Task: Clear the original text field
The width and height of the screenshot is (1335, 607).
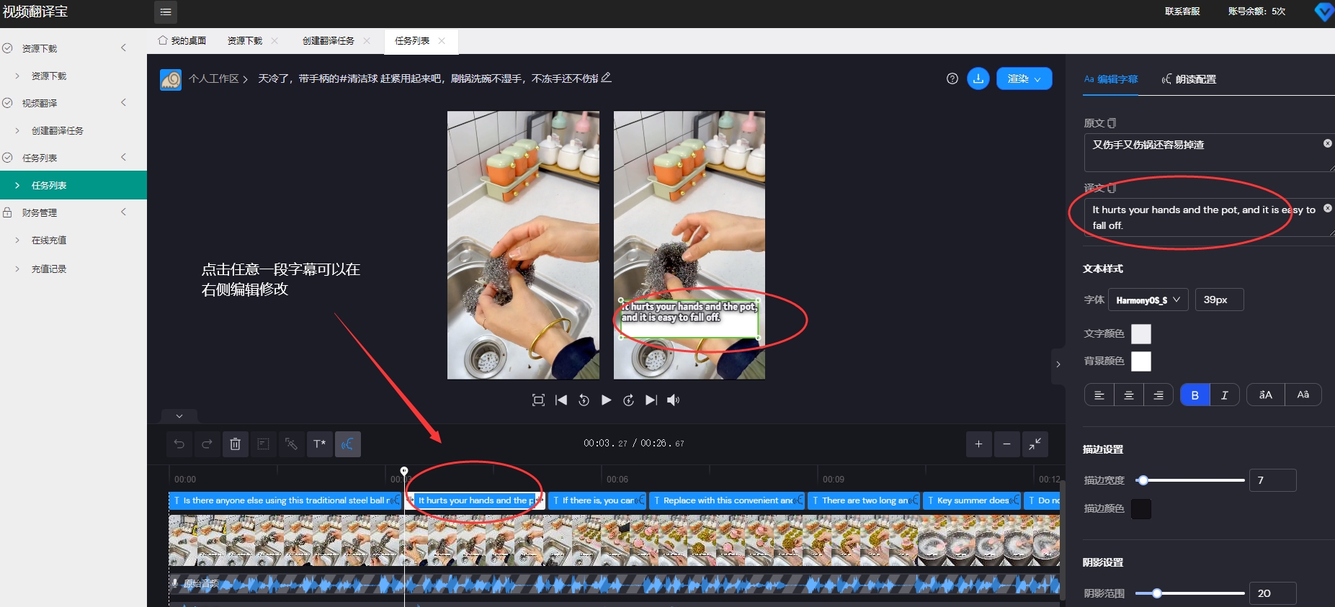Action: (1327, 143)
